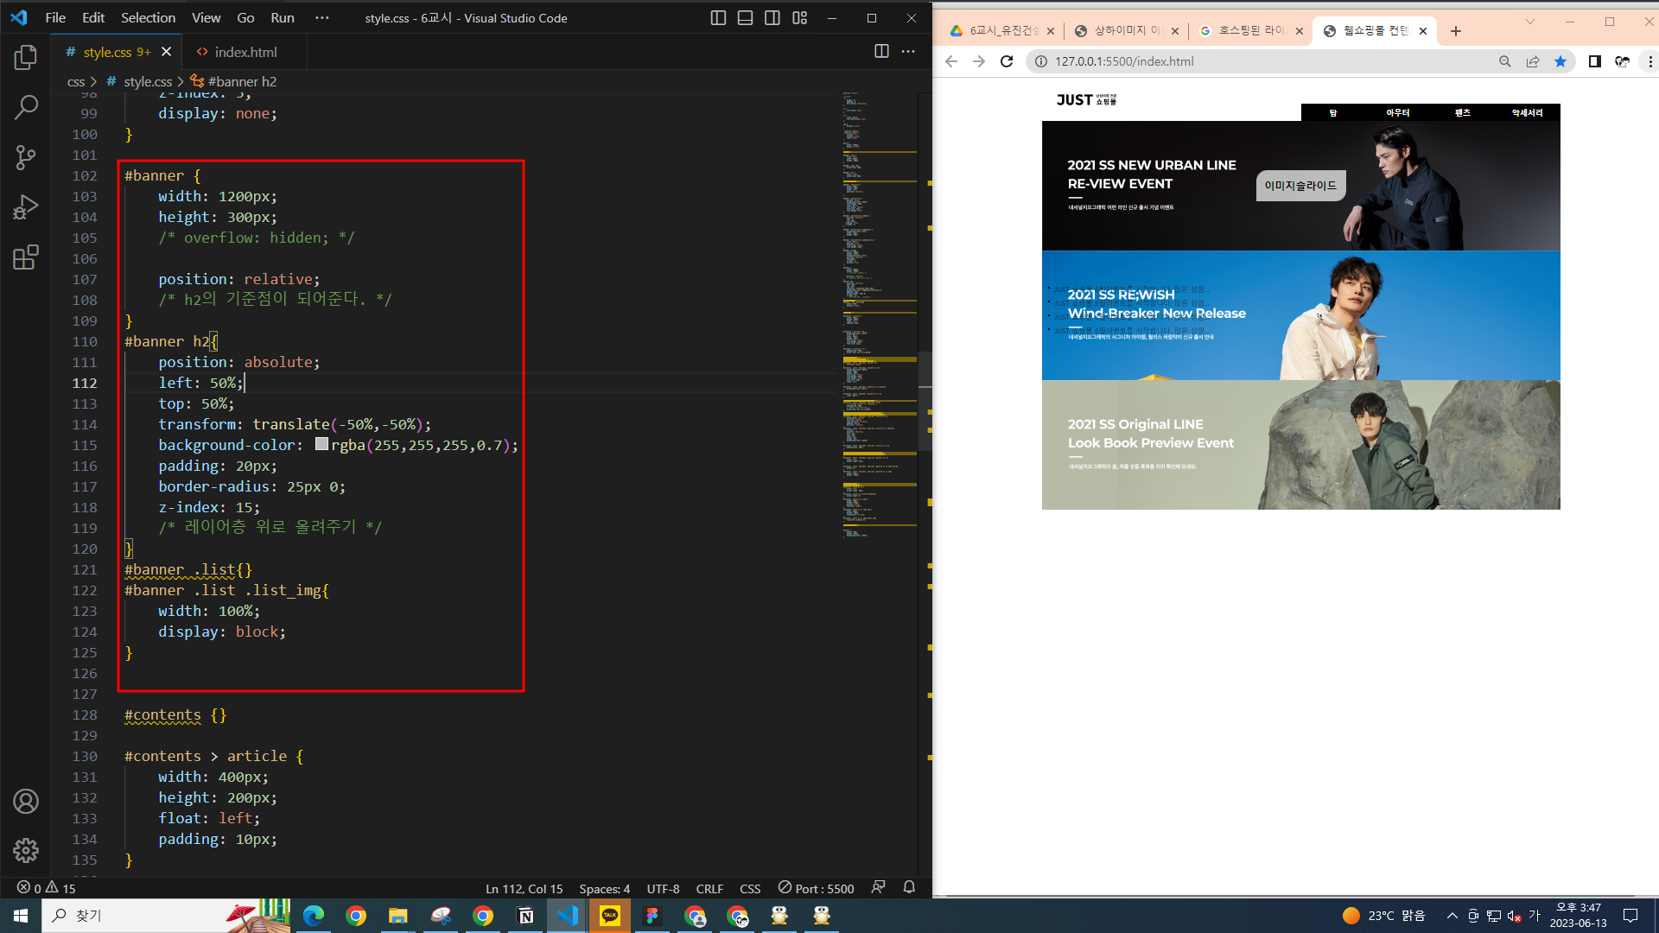Image resolution: width=1659 pixels, height=933 pixels.
Task: Expand the css breadcrumb folder
Action: [76, 81]
